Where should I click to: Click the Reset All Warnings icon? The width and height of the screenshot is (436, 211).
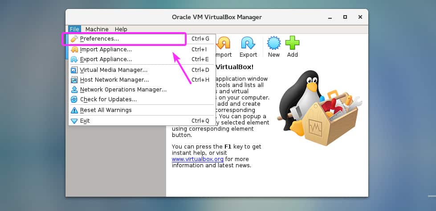point(74,110)
